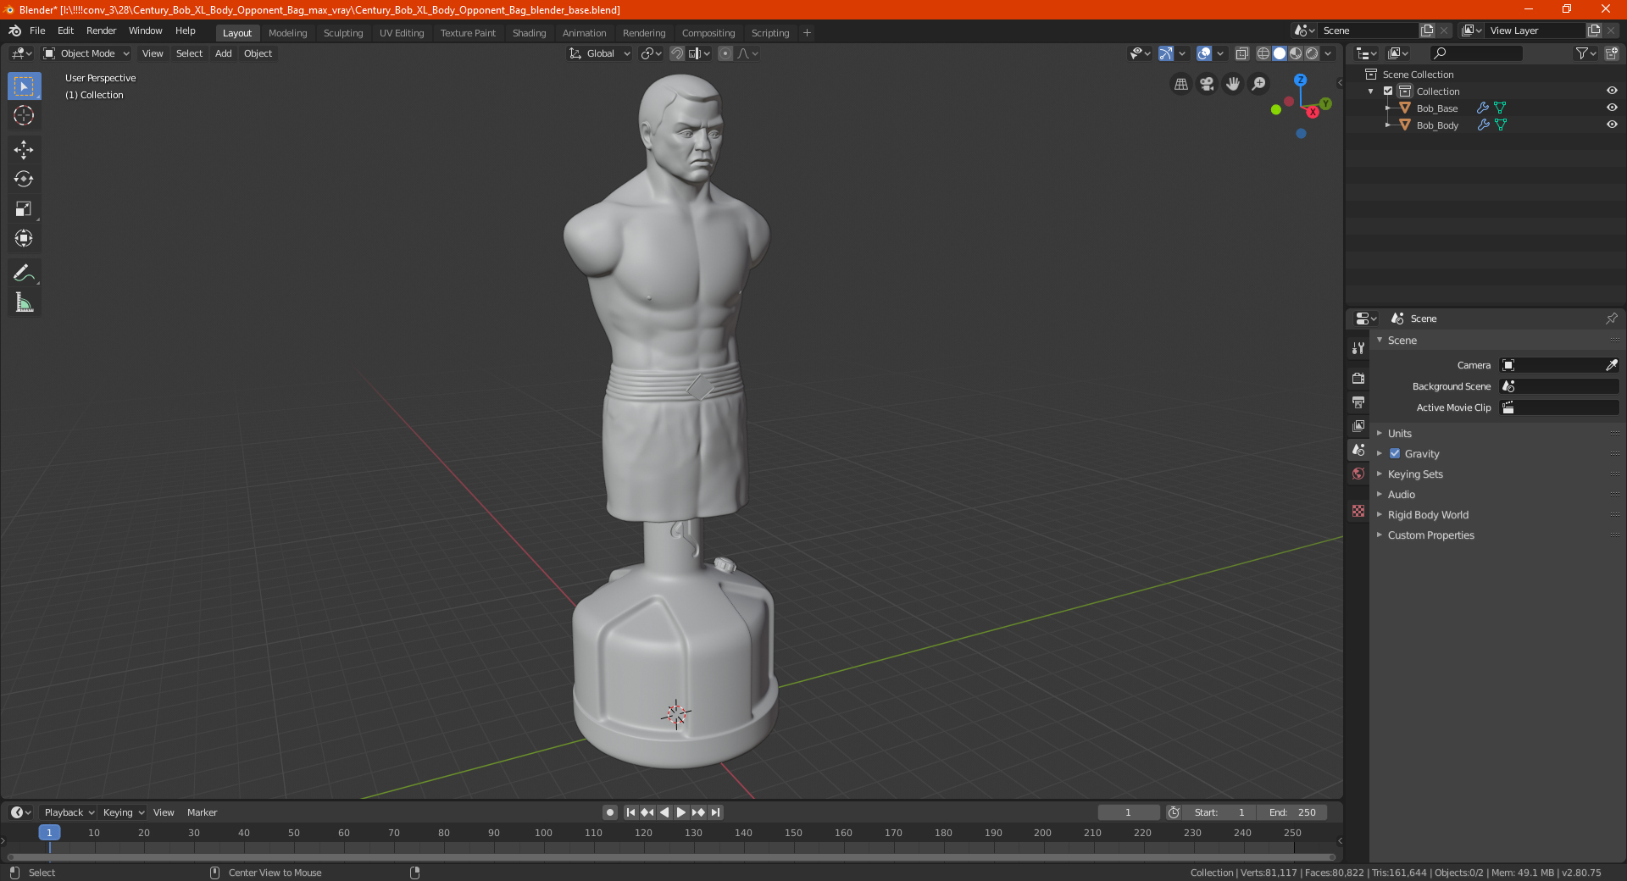Switch to the UV Editing workspace tab
The height and width of the screenshot is (881, 1627).
click(x=402, y=33)
